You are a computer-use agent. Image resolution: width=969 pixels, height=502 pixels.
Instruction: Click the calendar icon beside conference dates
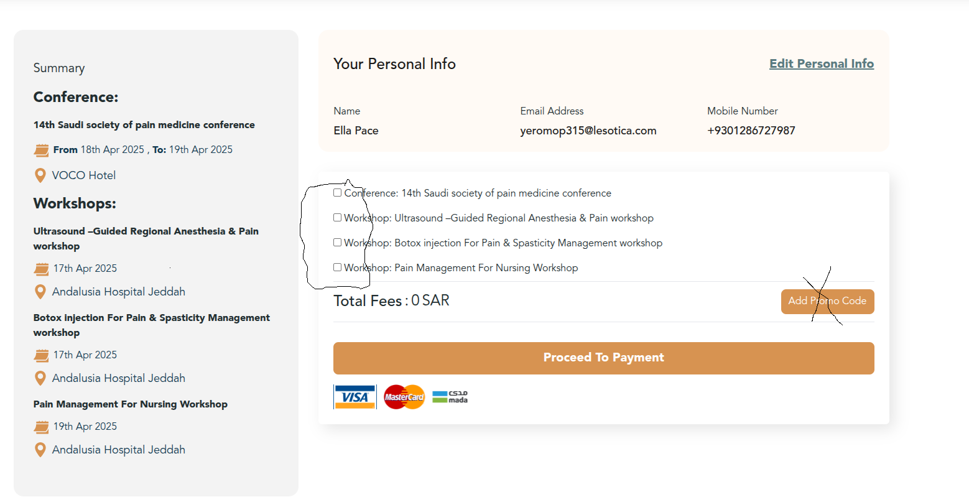pos(42,150)
